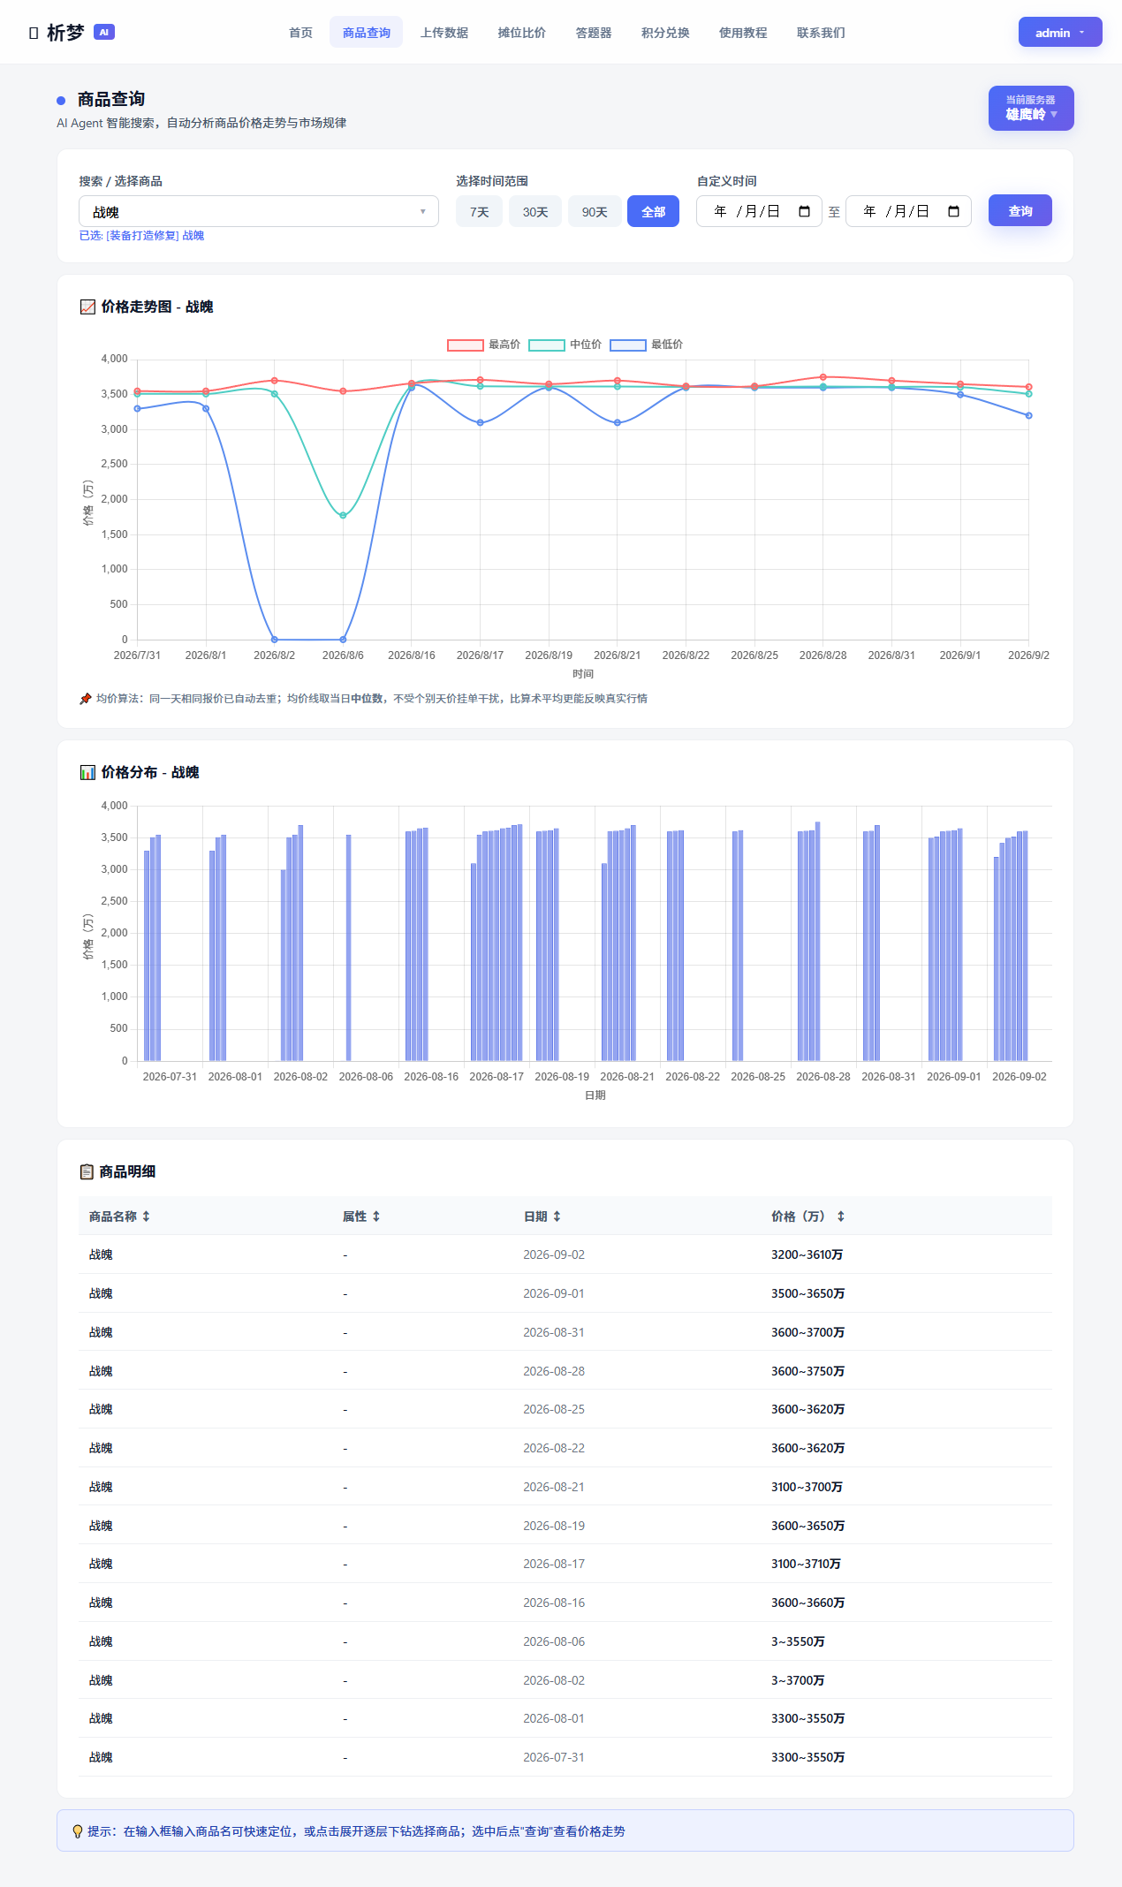Sort table by 属性 column arrow
Image resolution: width=1122 pixels, height=1887 pixels.
(x=375, y=1216)
